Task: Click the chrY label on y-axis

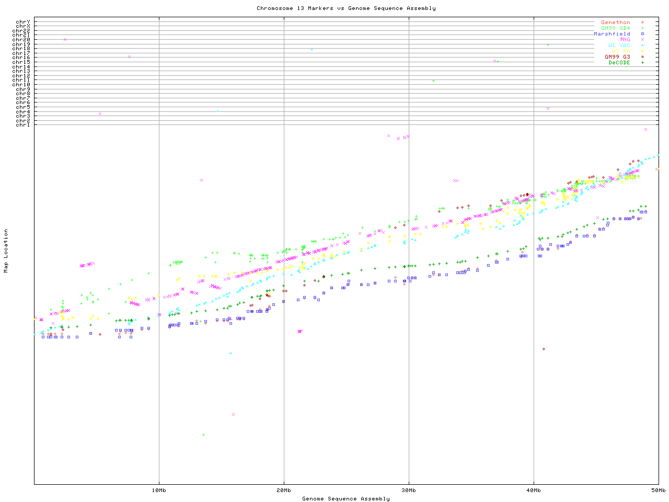Action: 23,21
